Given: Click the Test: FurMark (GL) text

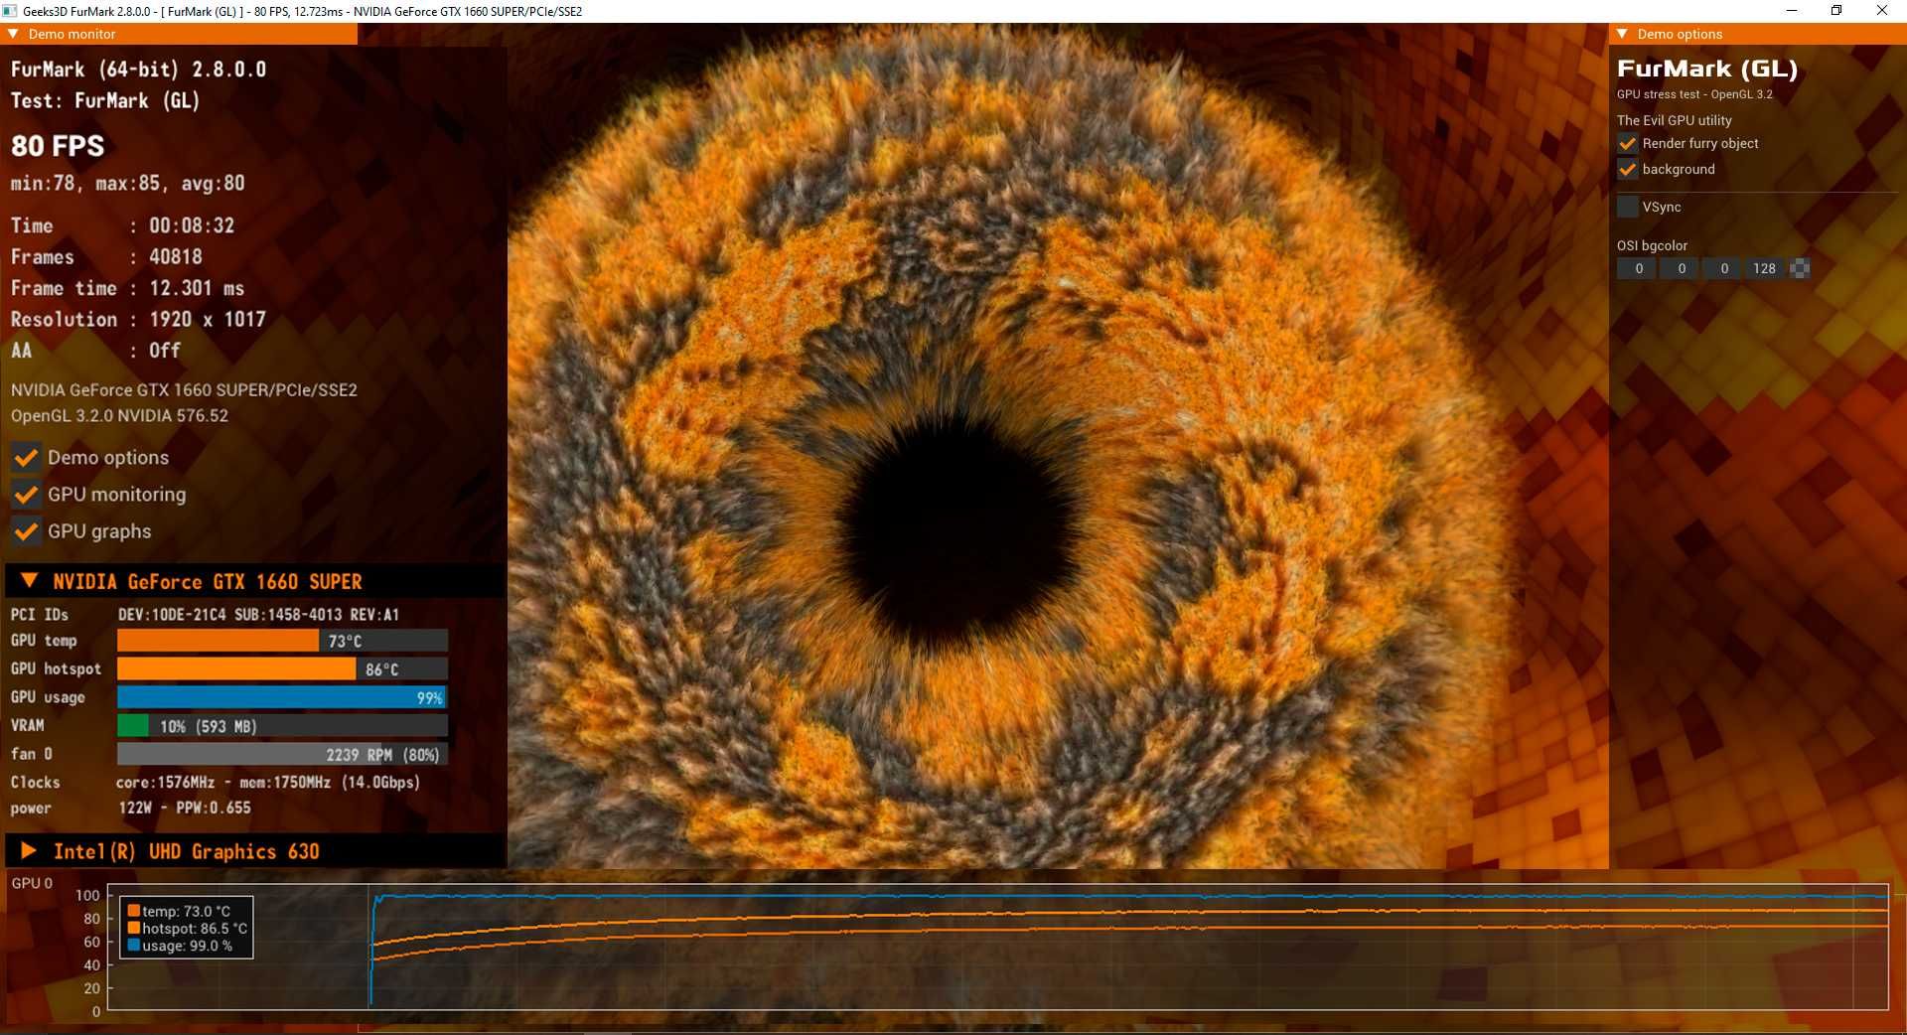Looking at the screenshot, I should click(x=105, y=100).
